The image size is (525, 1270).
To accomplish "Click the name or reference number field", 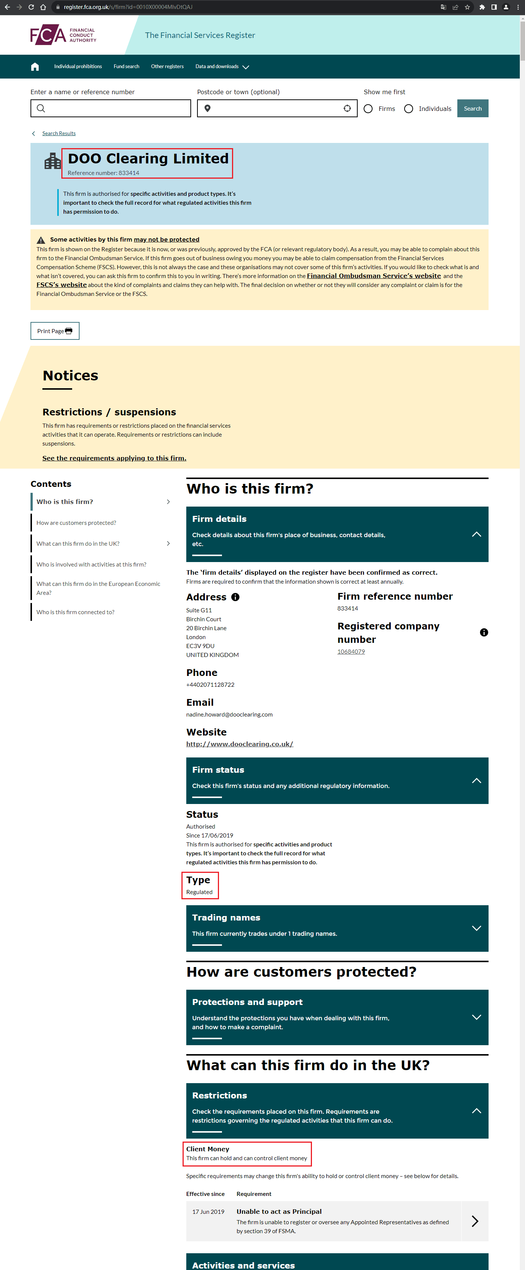I will click(x=111, y=108).
